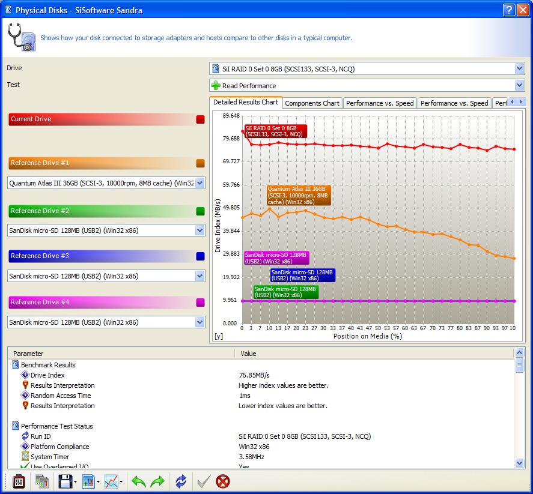The image size is (533, 494).
Task: Click the line graph icon in toolbar
Action: pyautogui.click(x=111, y=481)
